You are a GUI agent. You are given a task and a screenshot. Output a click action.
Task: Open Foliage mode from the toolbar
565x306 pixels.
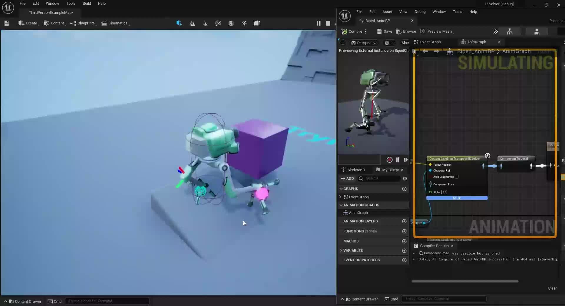click(x=205, y=23)
